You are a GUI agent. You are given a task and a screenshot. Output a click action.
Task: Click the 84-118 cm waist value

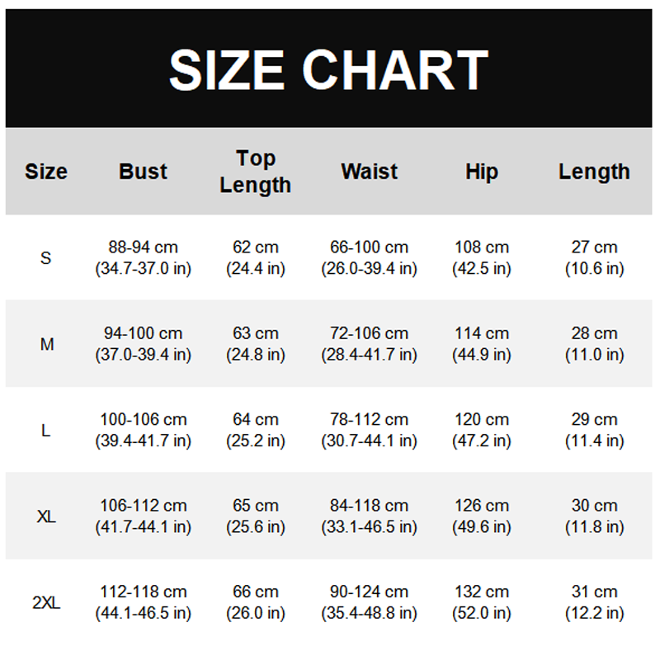[369, 506]
